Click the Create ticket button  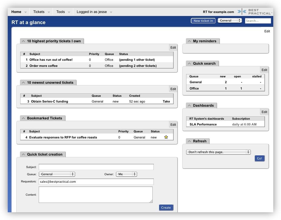[x=166, y=208]
